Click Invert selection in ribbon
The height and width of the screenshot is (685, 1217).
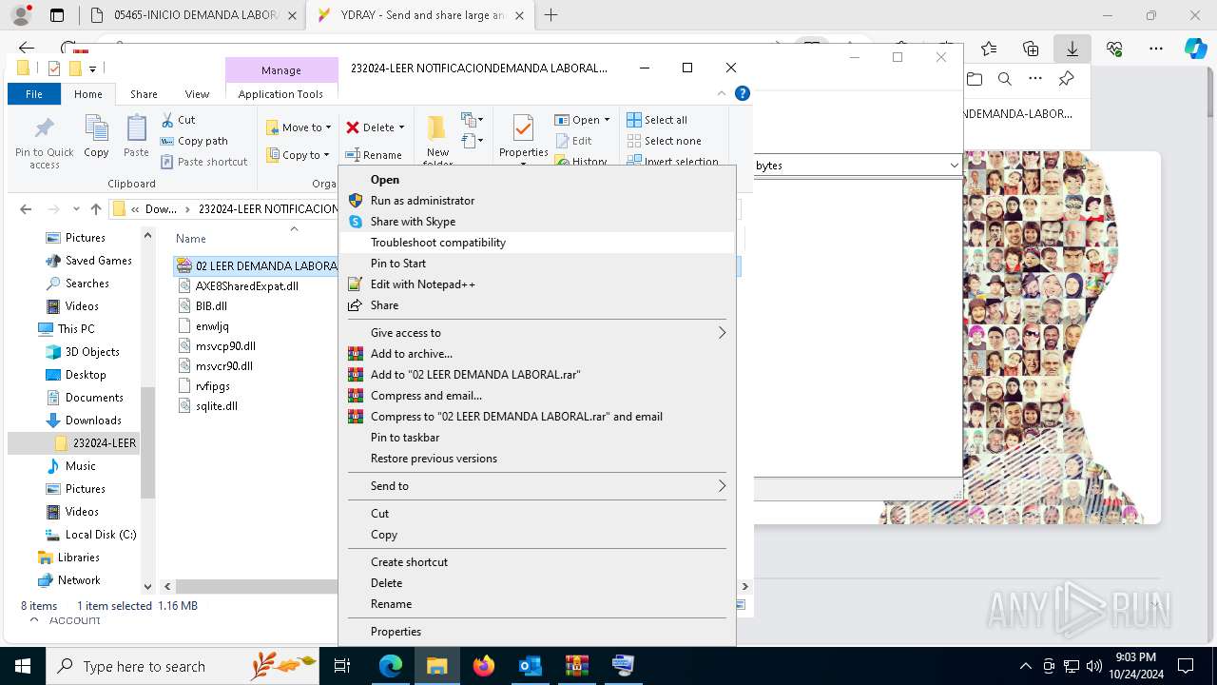click(x=672, y=162)
